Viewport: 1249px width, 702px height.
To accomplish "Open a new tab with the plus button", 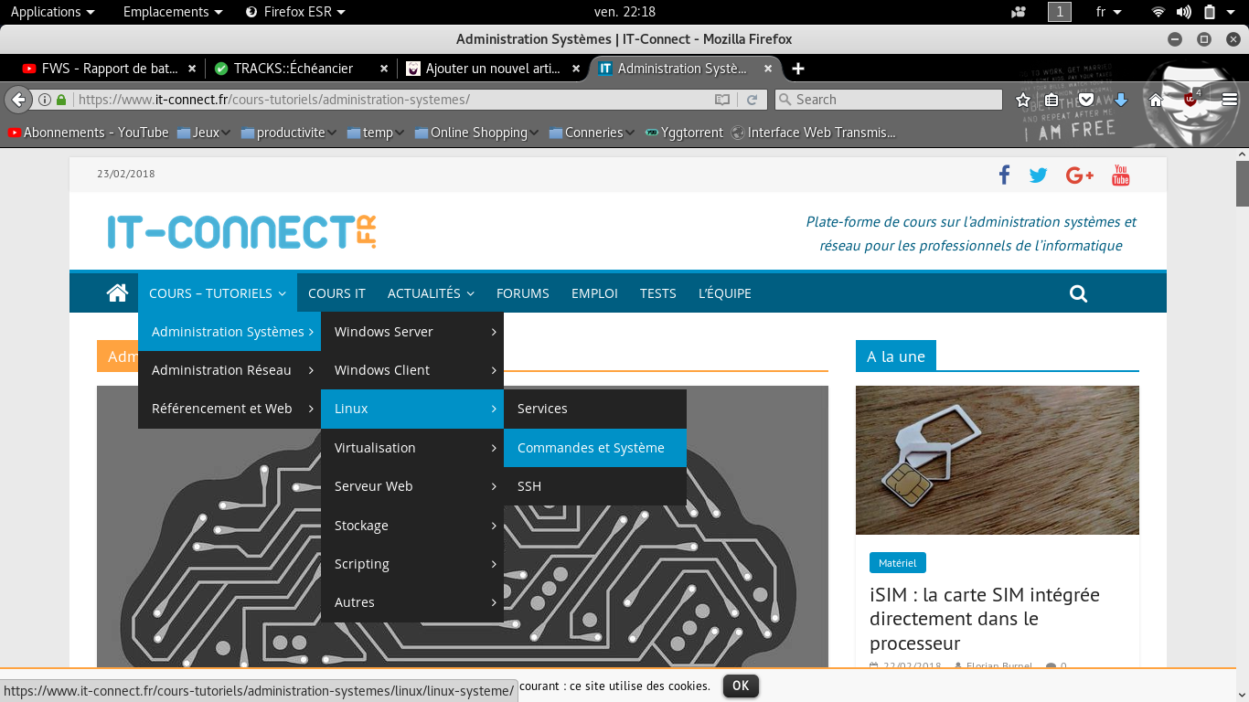I will (798, 69).
